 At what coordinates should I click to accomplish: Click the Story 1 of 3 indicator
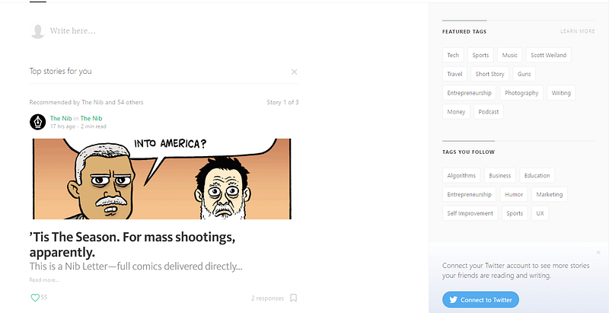tap(282, 103)
